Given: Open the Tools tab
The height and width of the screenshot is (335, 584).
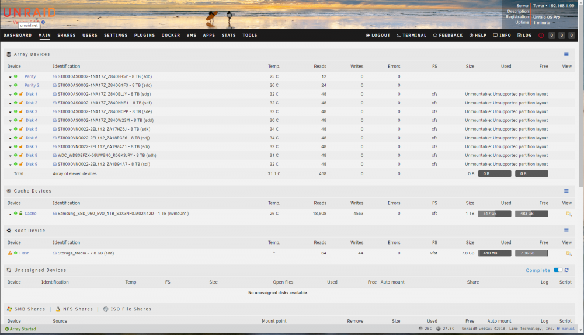Looking at the screenshot, I should 250,36.
